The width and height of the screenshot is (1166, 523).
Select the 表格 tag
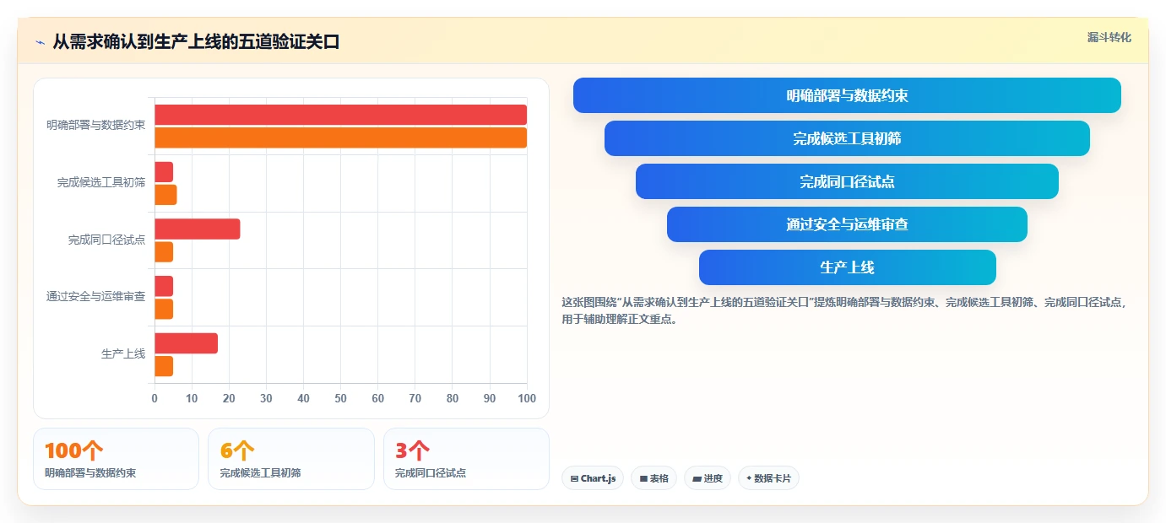click(654, 478)
